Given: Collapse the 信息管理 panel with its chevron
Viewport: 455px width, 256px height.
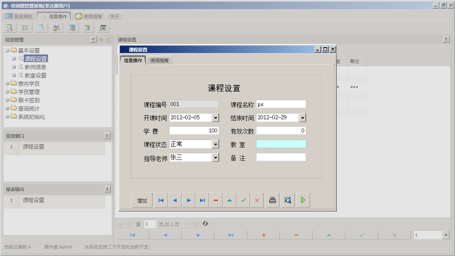Looking at the screenshot, I should [94, 39].
